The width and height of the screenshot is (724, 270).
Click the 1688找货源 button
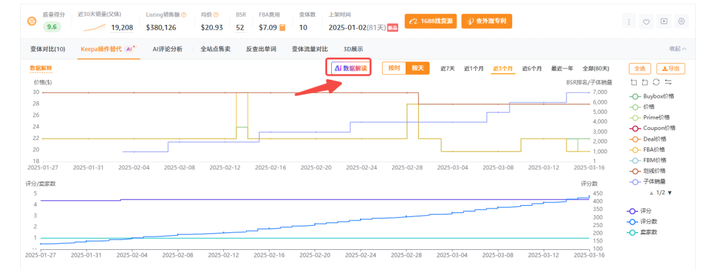tap(430, 21)
